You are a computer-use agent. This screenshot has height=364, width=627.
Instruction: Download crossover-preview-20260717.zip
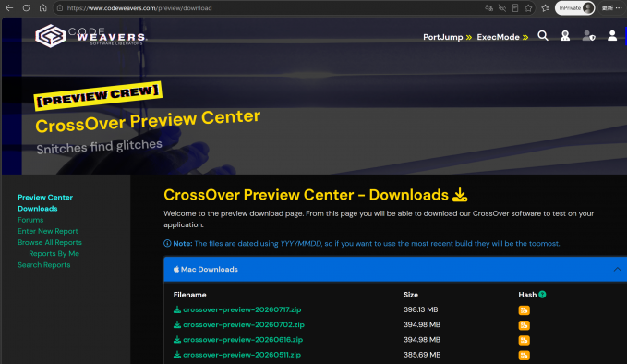coord(242,309)
